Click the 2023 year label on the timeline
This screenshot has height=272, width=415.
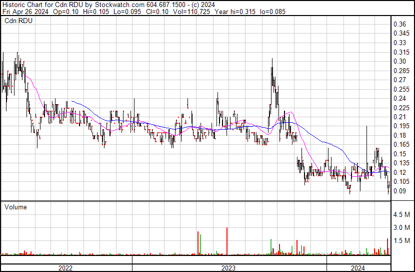click(x=228, y=268)
